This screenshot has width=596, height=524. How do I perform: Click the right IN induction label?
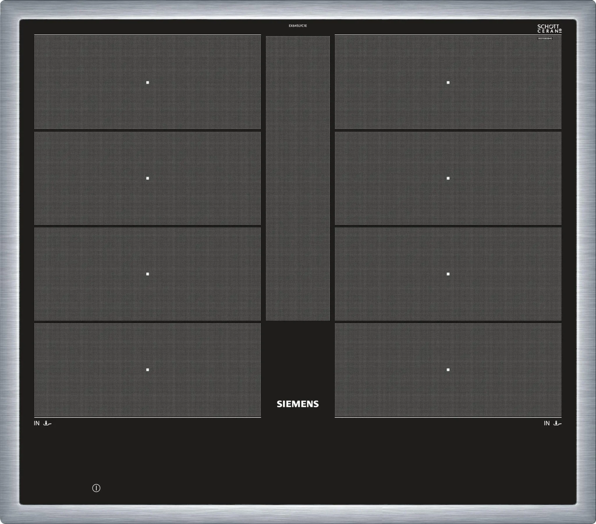pyautogui.click(x=547, y=423)
